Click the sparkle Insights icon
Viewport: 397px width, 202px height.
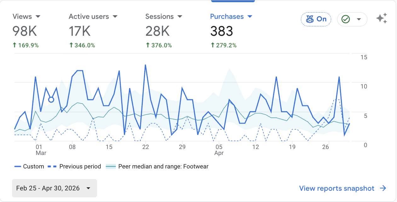tap(382, 19)
